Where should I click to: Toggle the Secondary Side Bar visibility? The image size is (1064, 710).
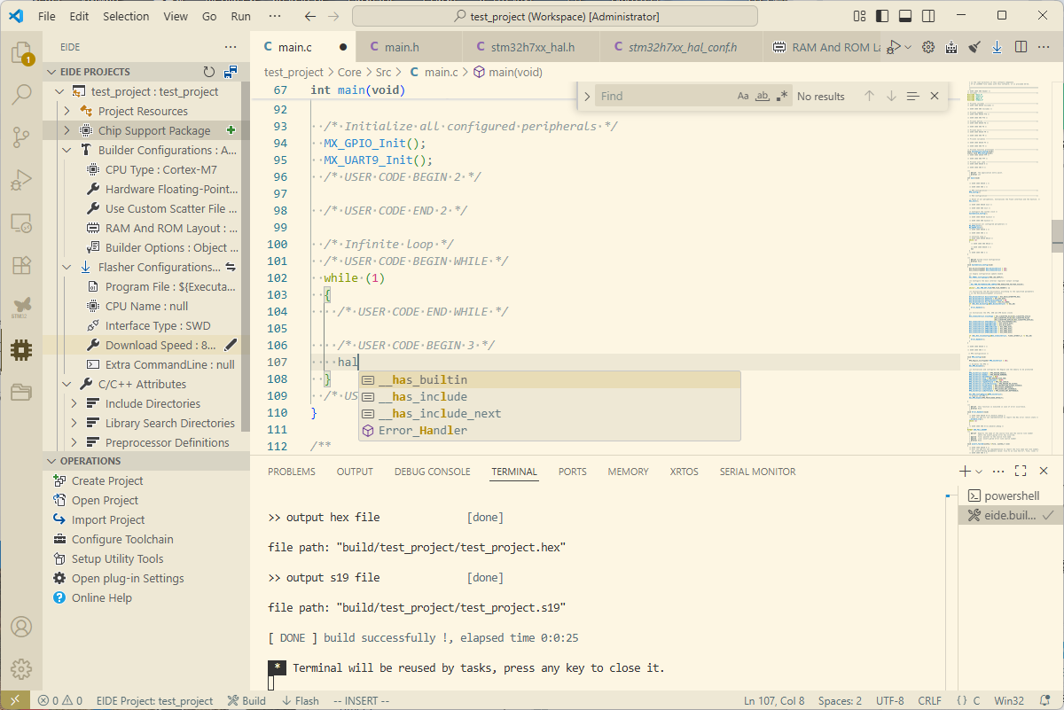[x=928, y=16]
